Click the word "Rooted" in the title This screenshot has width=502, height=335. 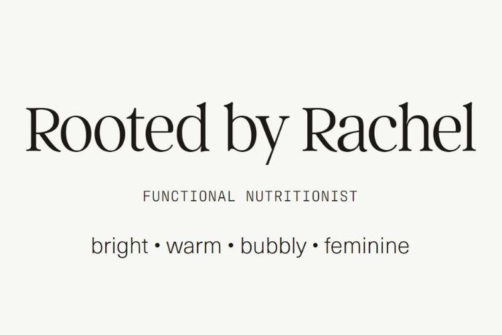(118, 127)
